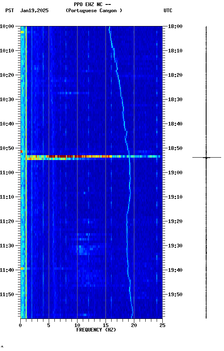Click the 'PST' timezone label
The image size is (224, 351).
[x=10, y=11]
